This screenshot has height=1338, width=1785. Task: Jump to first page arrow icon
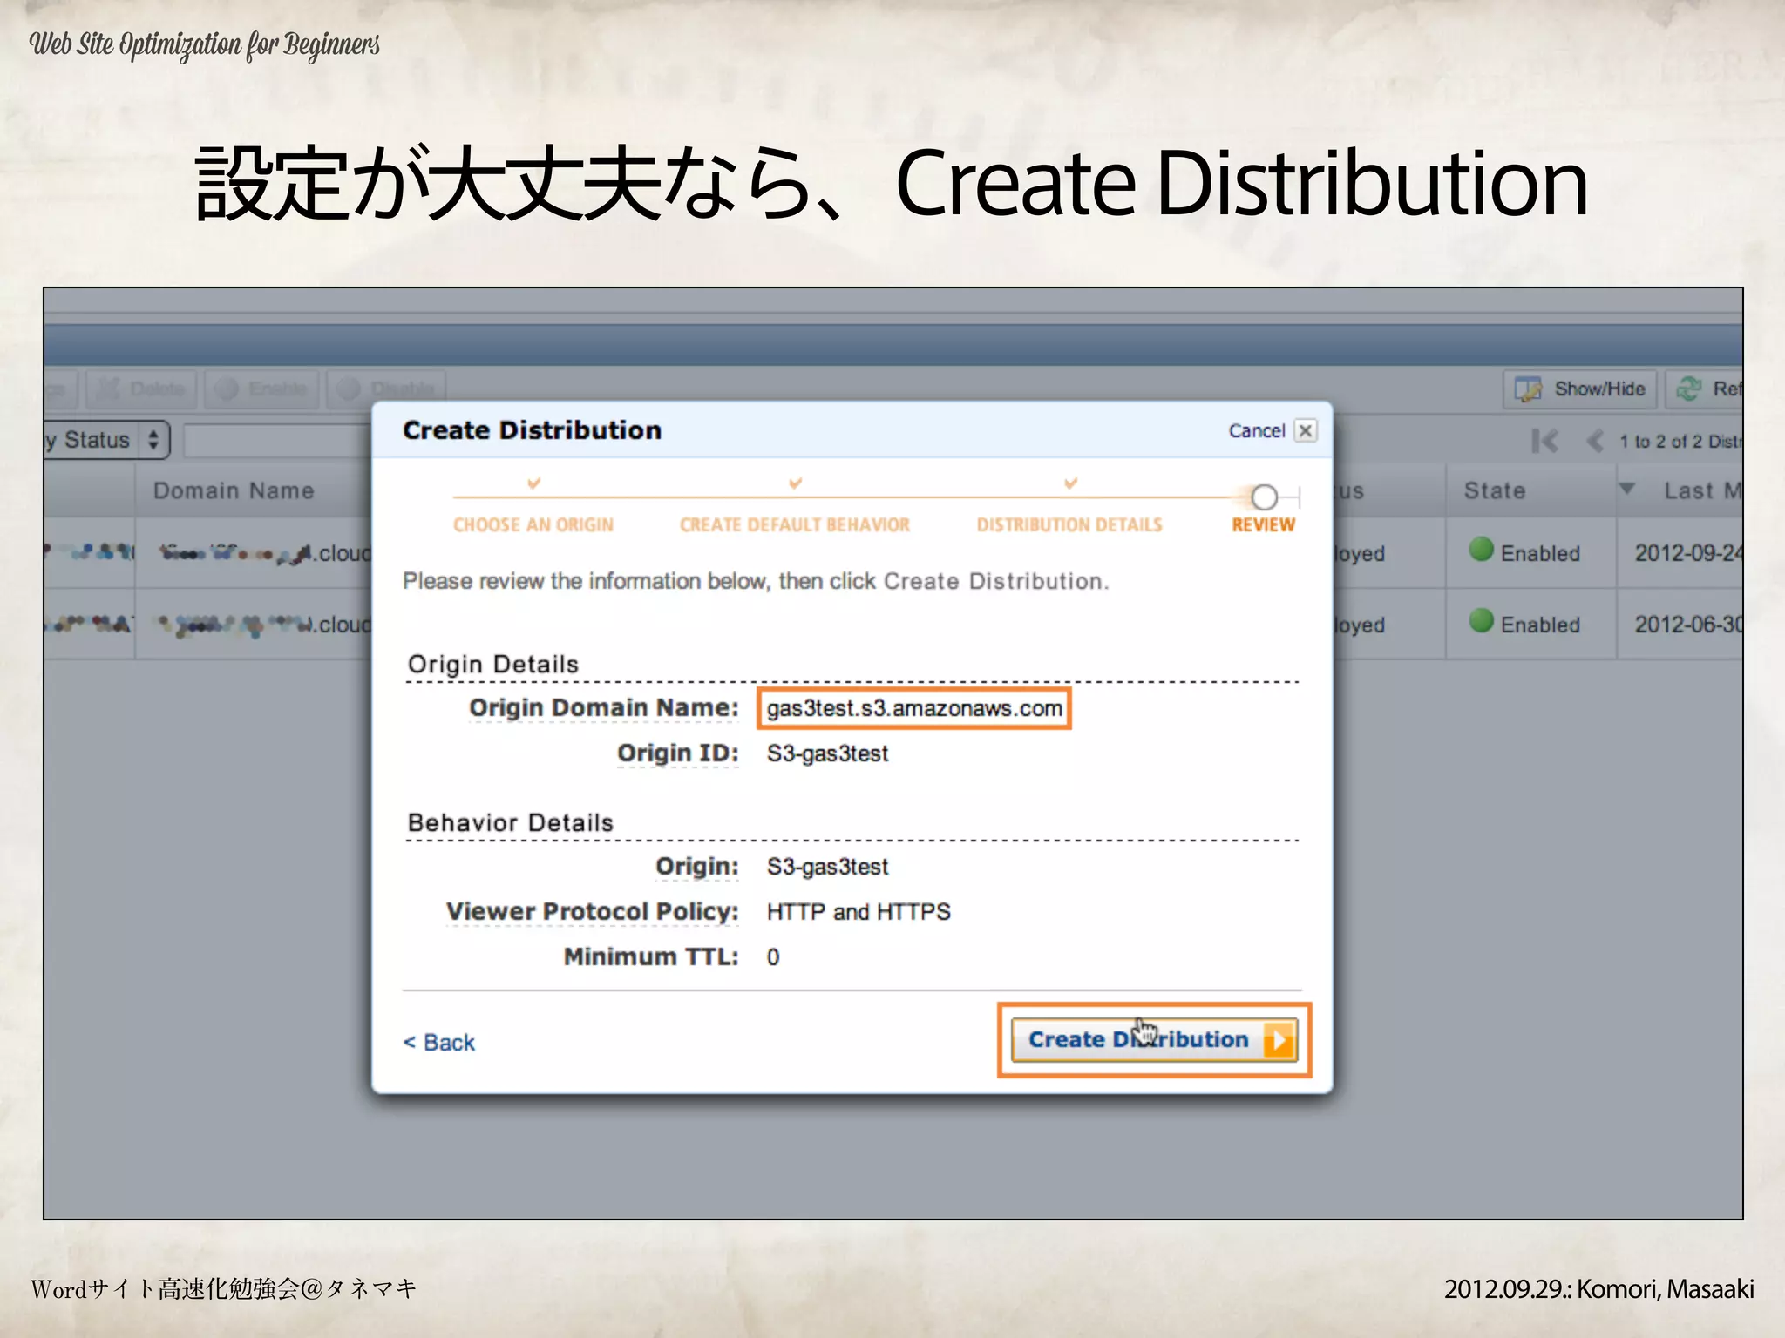tap(1544, 441)
